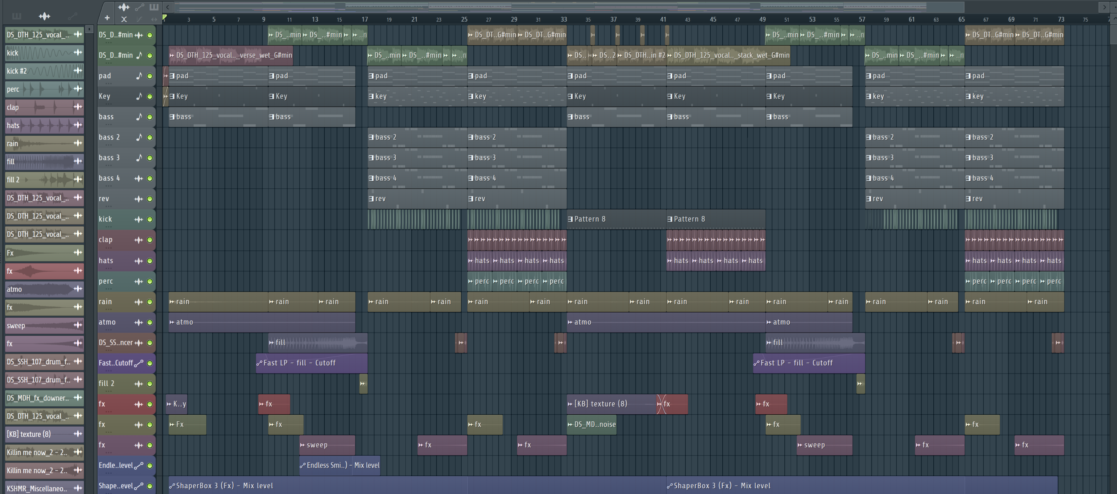
Task: Click waveform icon of fill 2 picker item
Action: point(78,179)
